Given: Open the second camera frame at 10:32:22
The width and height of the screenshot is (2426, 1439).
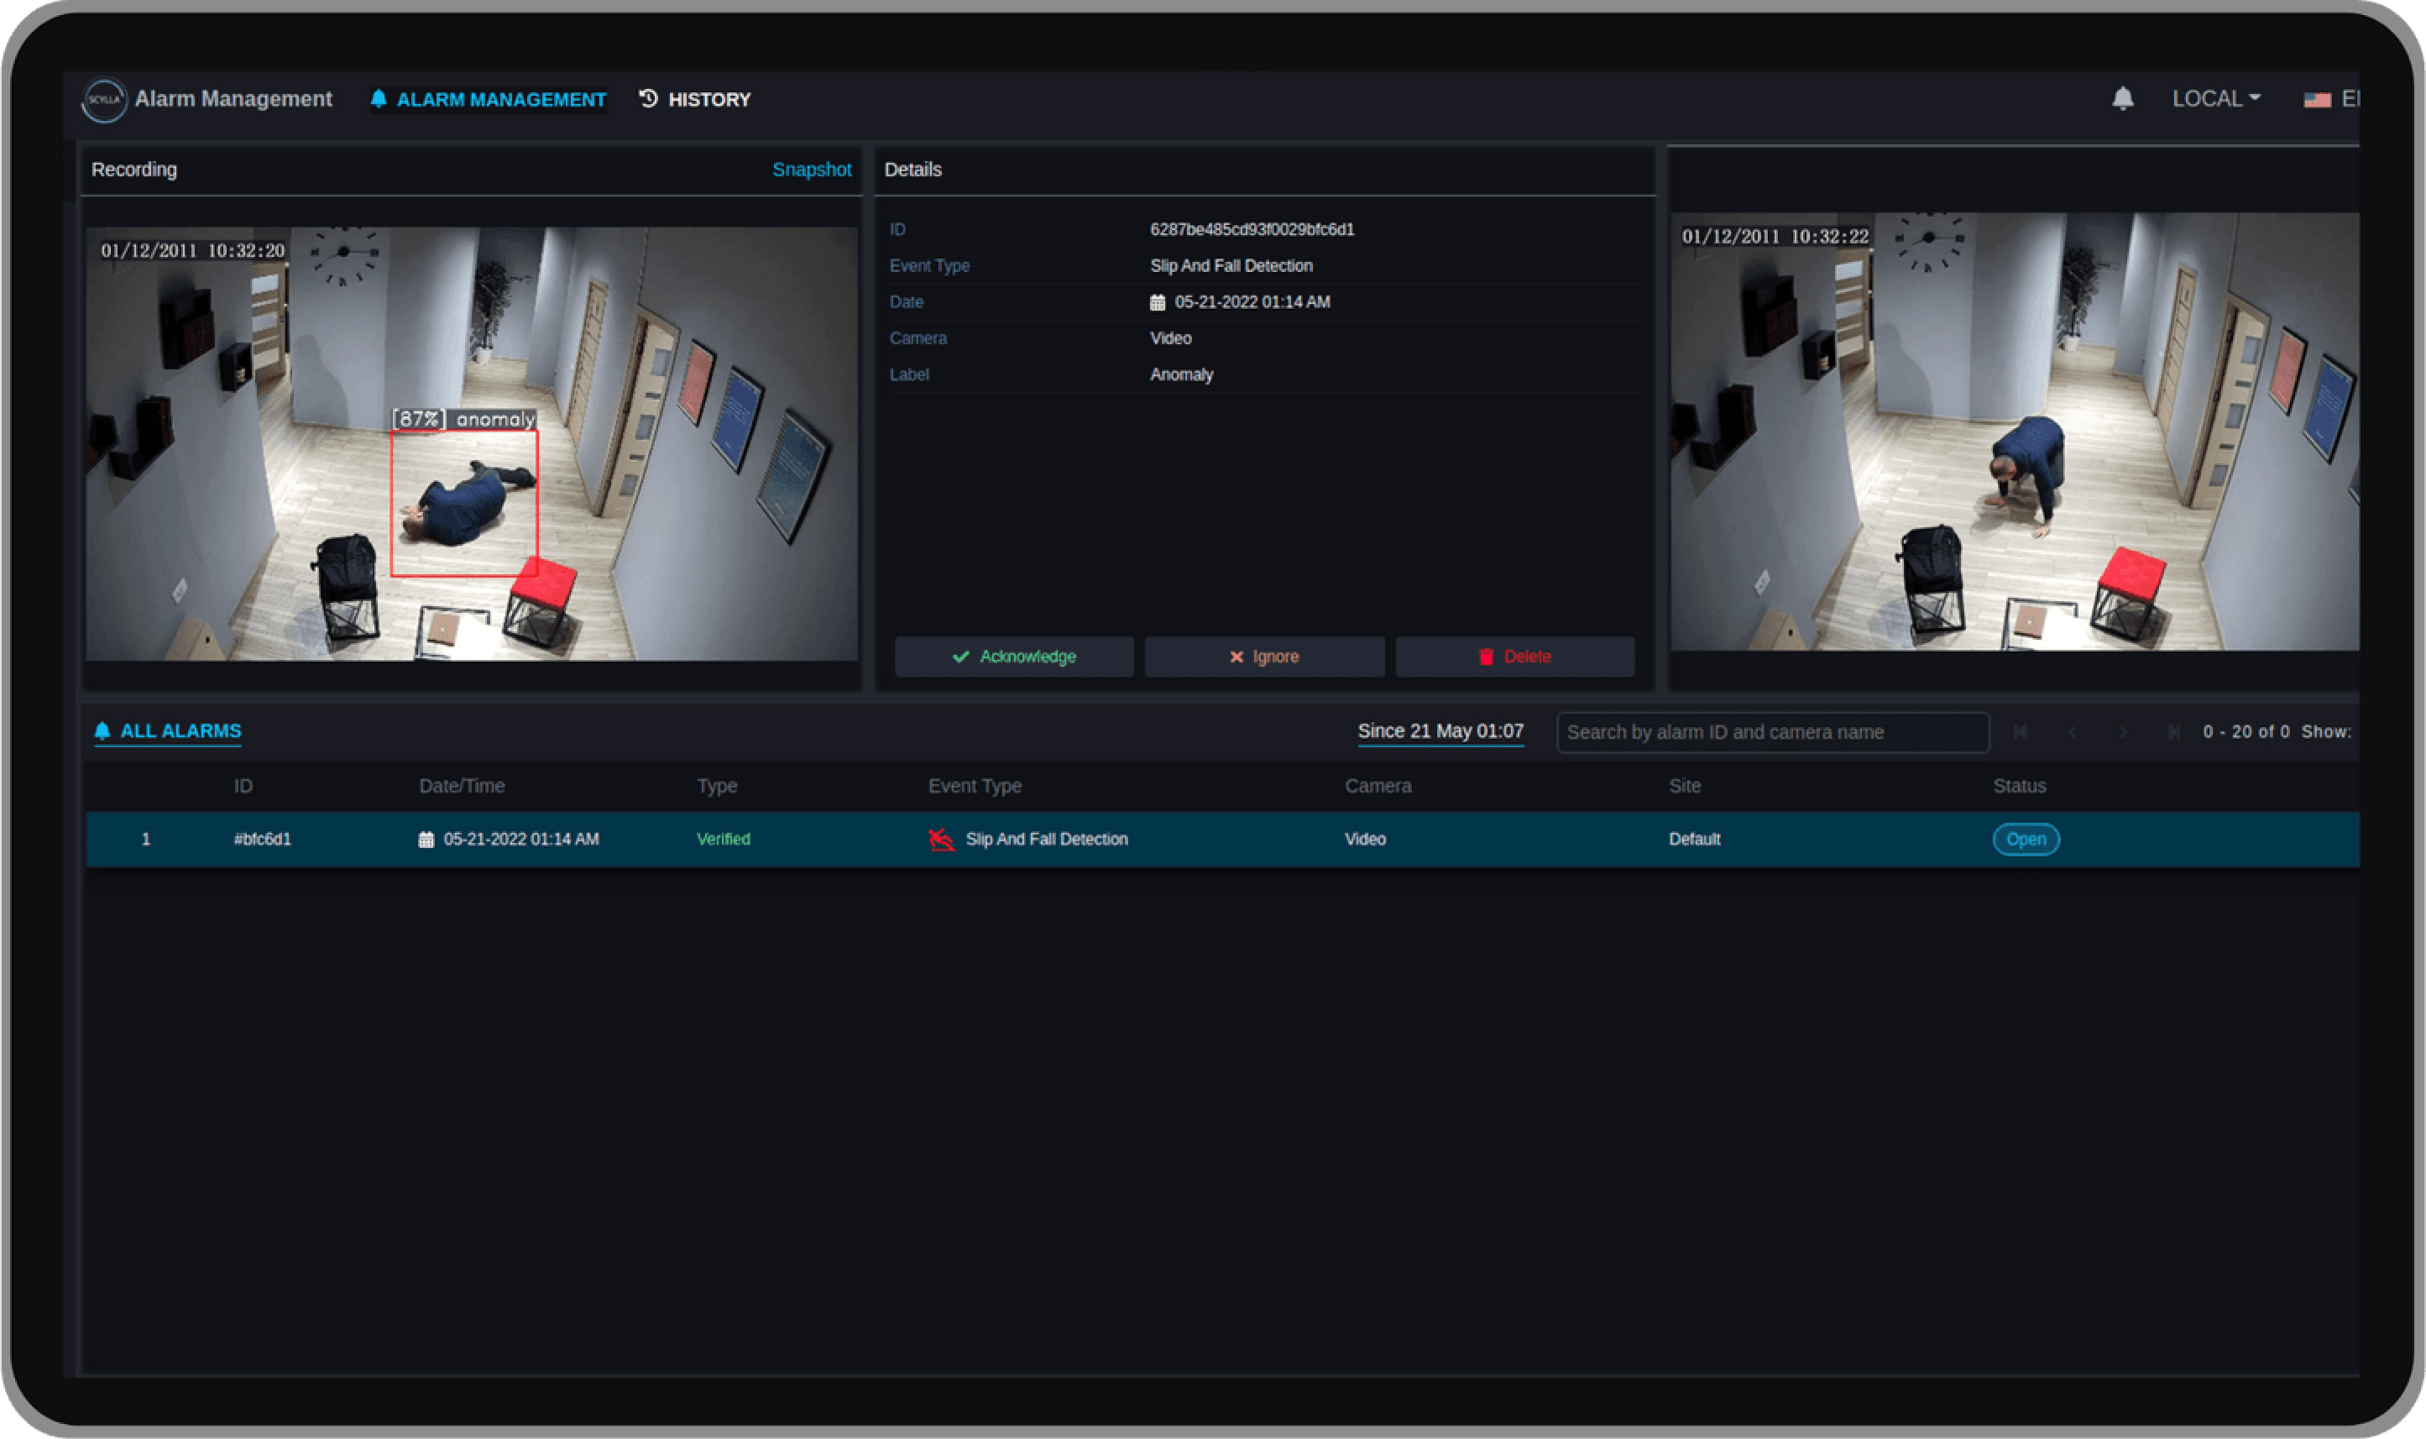Looking at the screenshot, I should click(2015, 432).
